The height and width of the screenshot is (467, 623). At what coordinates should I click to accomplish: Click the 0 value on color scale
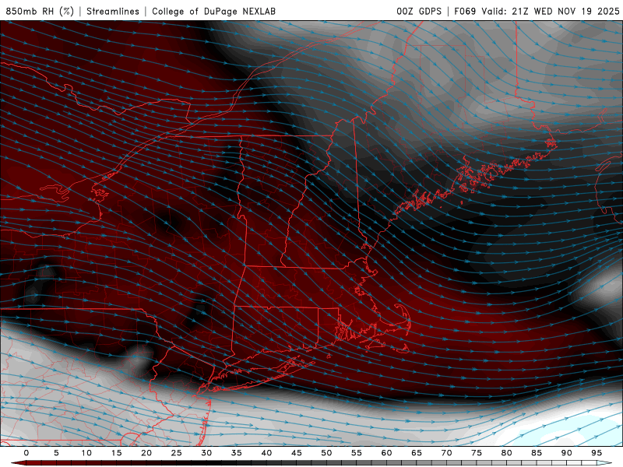pyautogui.click(x=26, y=453)
